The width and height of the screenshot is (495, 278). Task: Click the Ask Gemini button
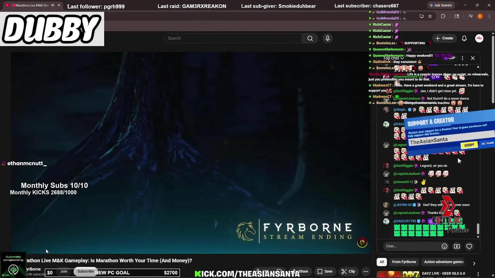tap(440, 5)
